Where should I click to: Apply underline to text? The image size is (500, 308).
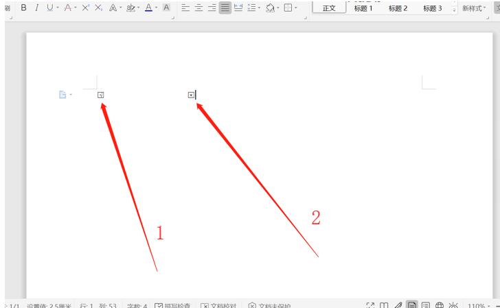49,8
